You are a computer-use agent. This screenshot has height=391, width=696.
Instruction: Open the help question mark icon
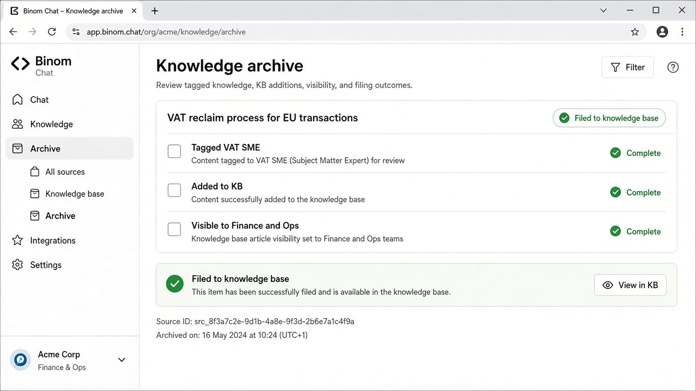point(673,67)
